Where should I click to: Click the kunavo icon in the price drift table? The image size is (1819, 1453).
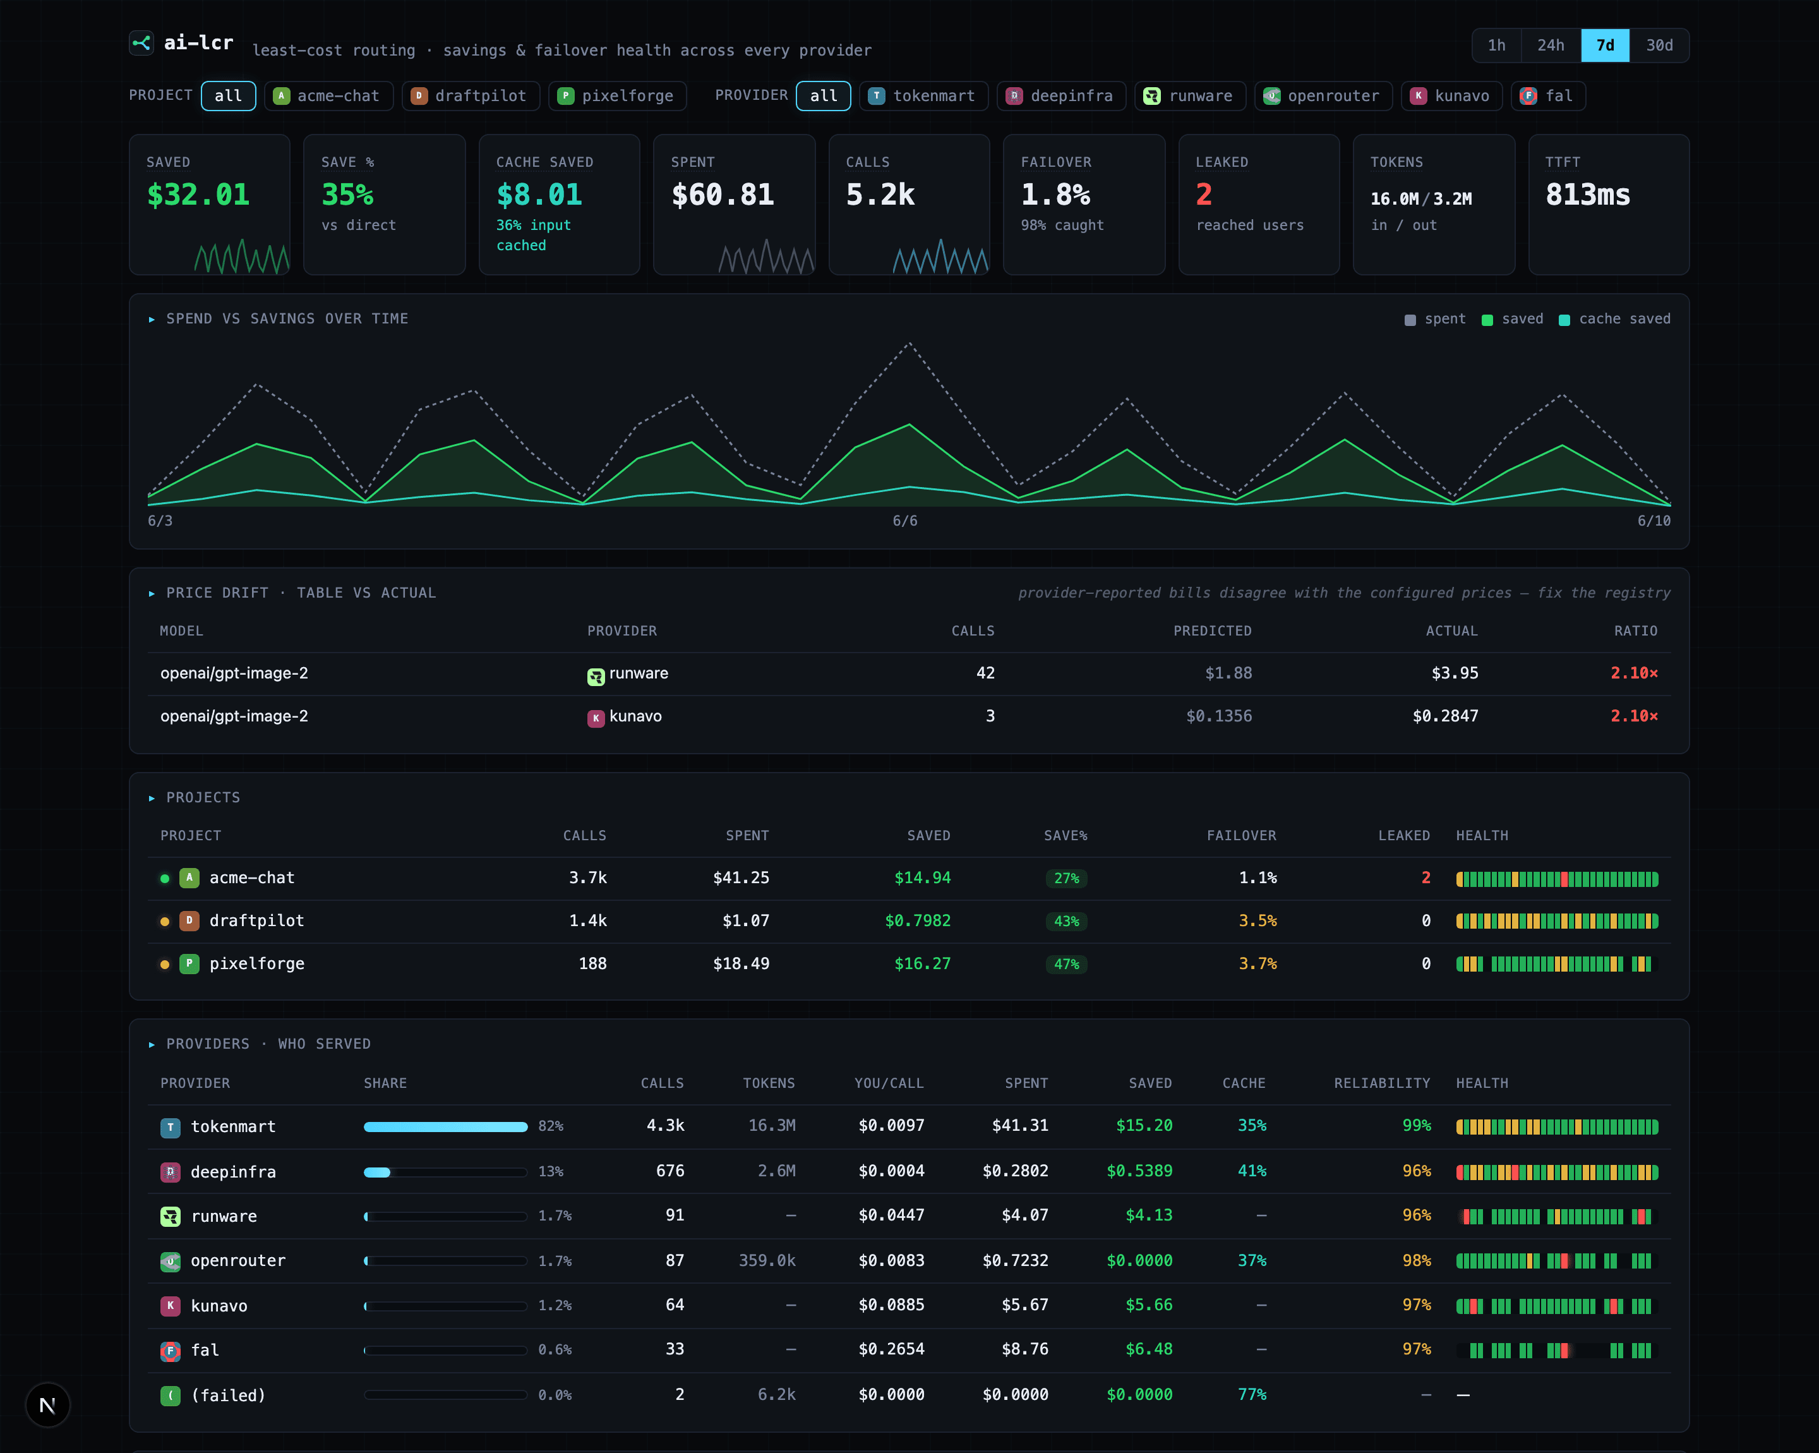596,719
